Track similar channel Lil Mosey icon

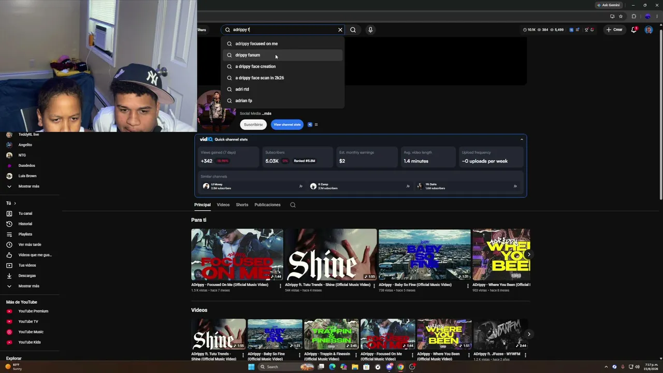[300, 186]
